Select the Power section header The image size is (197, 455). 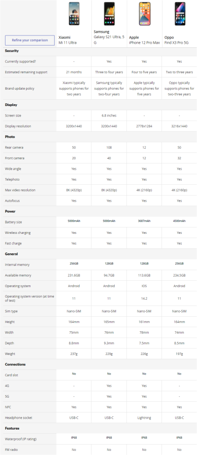click(10, 211)
